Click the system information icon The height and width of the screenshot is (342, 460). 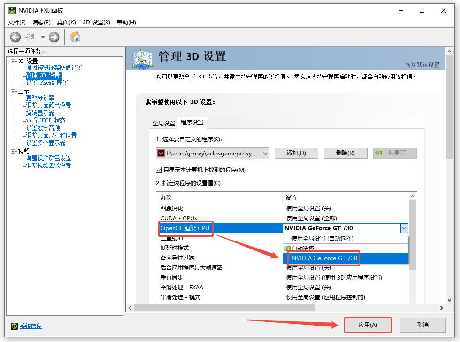15,326
